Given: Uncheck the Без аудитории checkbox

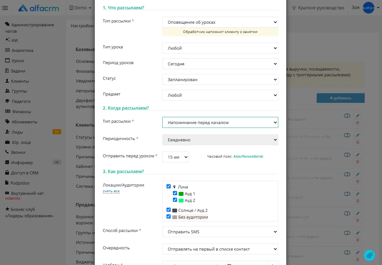Looking at the screenshot, I should click(168, 217).
